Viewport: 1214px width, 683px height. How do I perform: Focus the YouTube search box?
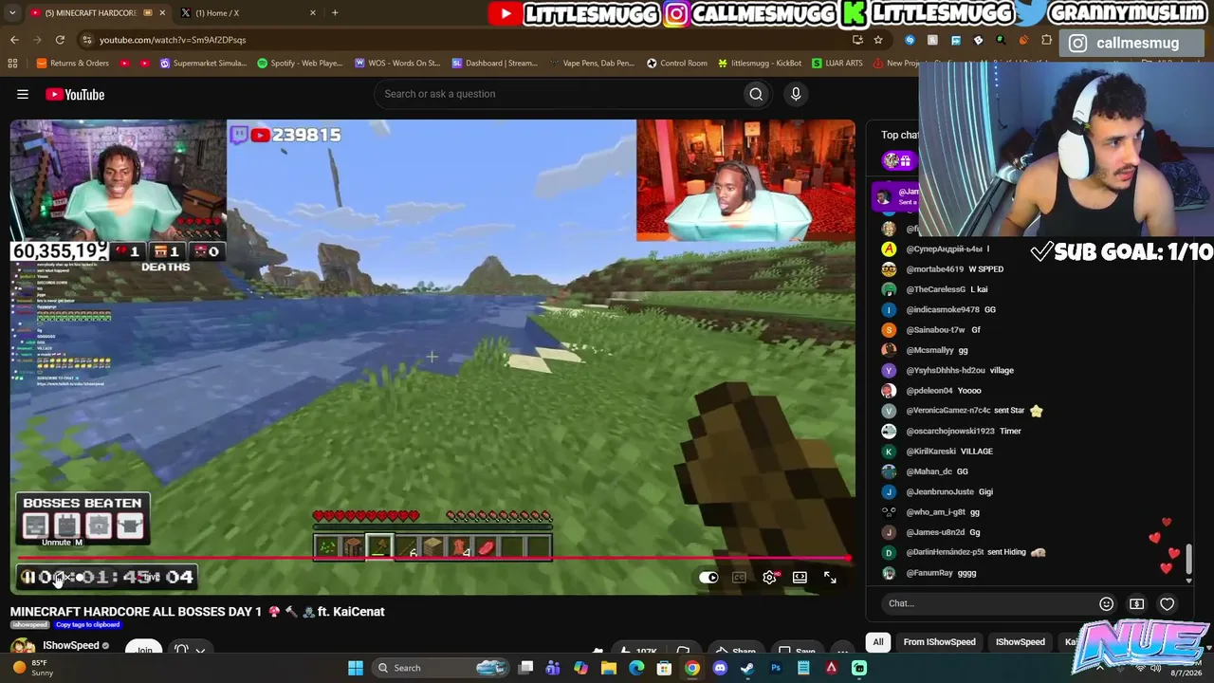(x=561, y=94)
